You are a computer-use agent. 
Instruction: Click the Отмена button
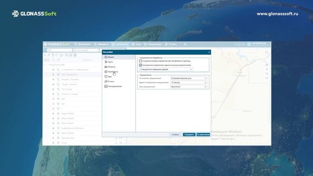(176, 135)
